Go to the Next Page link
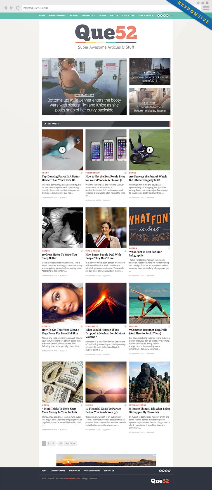212x490 pixels. [x=70, y=443]
